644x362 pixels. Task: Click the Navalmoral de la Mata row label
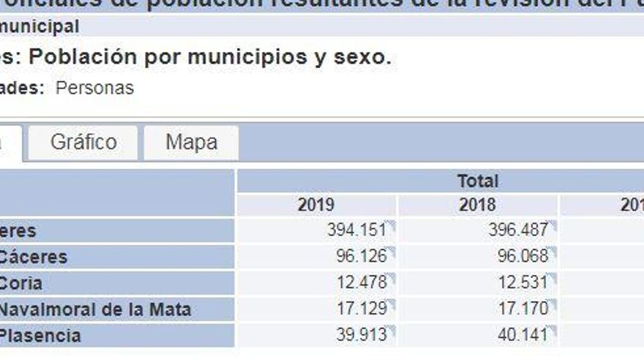94,309
